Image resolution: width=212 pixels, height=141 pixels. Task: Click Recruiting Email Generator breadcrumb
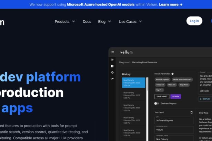145,62
